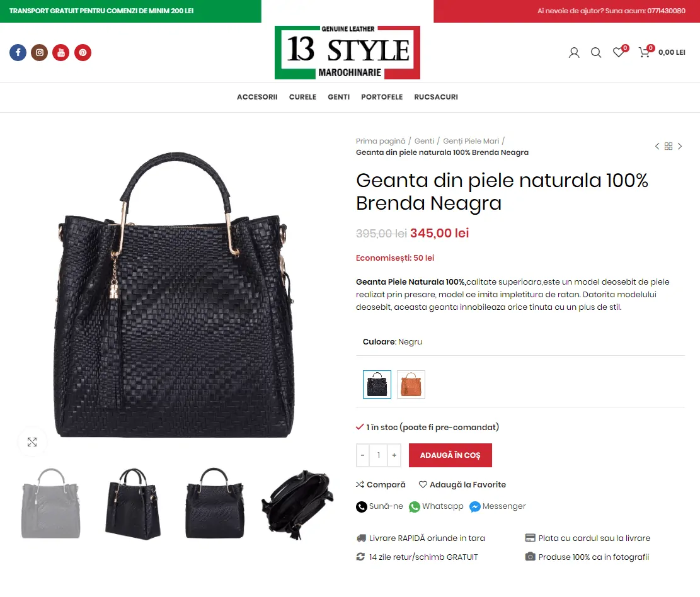This screenshot has width=700, height=597.
Task: View the open-bag interior thumbnail
Action: click(x=297, y=504)
